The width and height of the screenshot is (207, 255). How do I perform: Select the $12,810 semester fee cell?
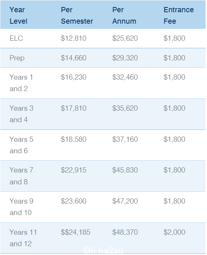pyautogui.click(x=73, y=38)
